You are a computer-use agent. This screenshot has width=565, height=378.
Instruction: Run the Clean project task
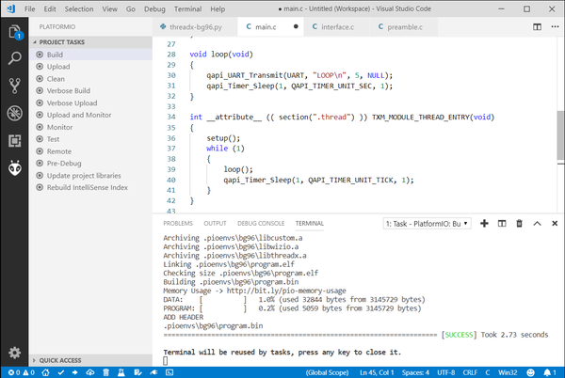90,79
